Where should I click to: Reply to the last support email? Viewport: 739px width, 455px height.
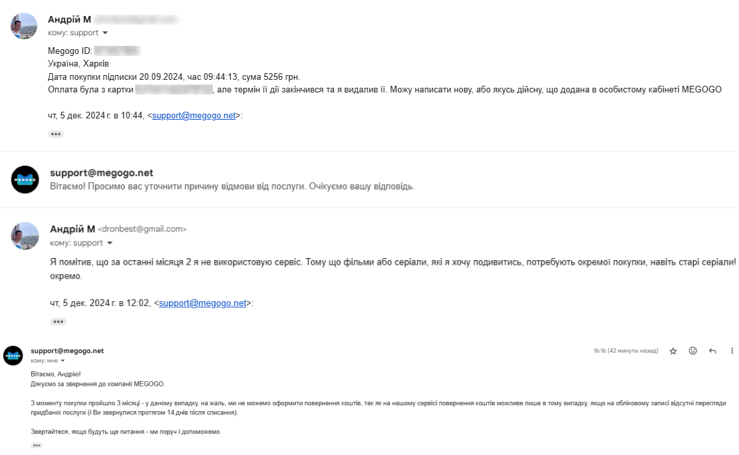[x=712, y=351]
